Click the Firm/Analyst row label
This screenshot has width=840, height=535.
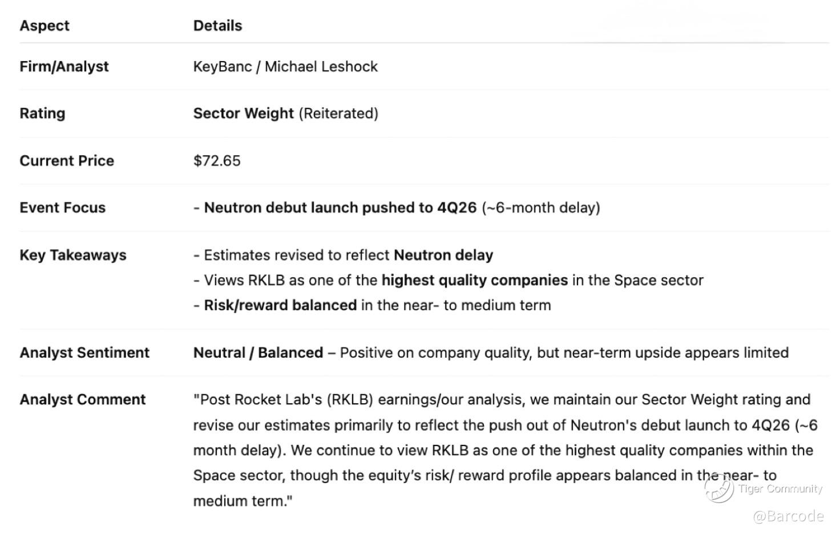point(64,67)
